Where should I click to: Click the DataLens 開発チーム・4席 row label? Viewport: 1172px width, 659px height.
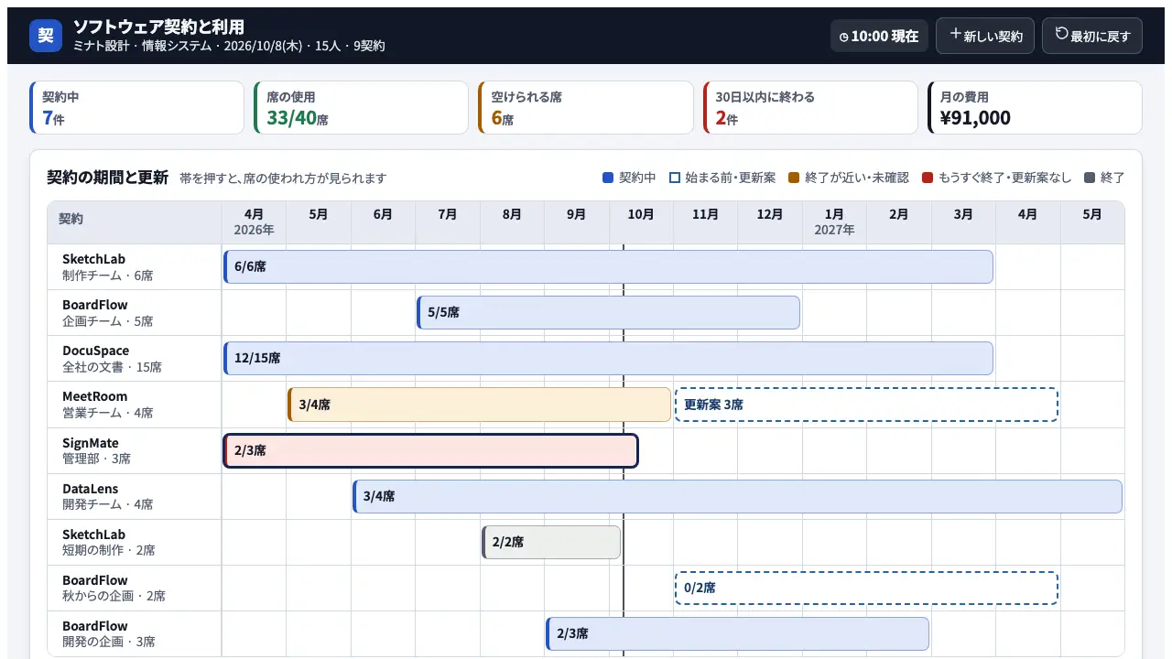(x=135, y=496)
